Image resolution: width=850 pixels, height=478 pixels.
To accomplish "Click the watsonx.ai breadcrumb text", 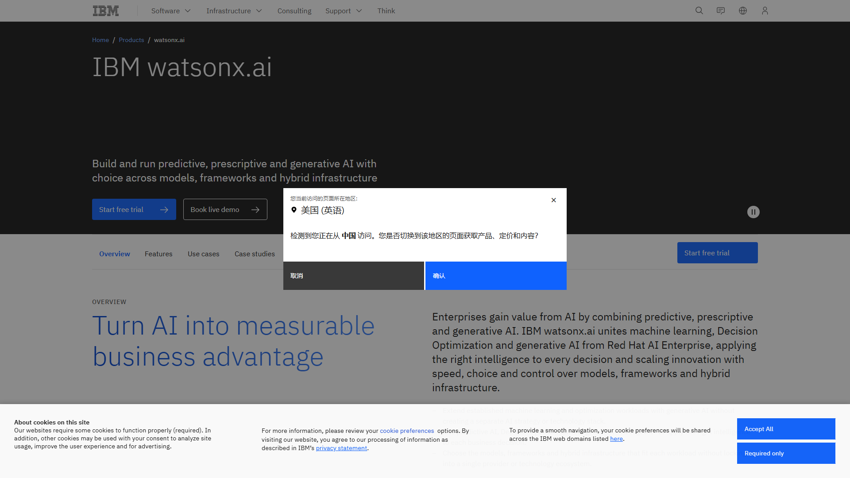I will (169, 40).
